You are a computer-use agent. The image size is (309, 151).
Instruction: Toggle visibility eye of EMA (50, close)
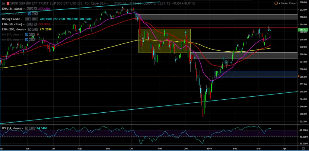(x=28, y=24)
